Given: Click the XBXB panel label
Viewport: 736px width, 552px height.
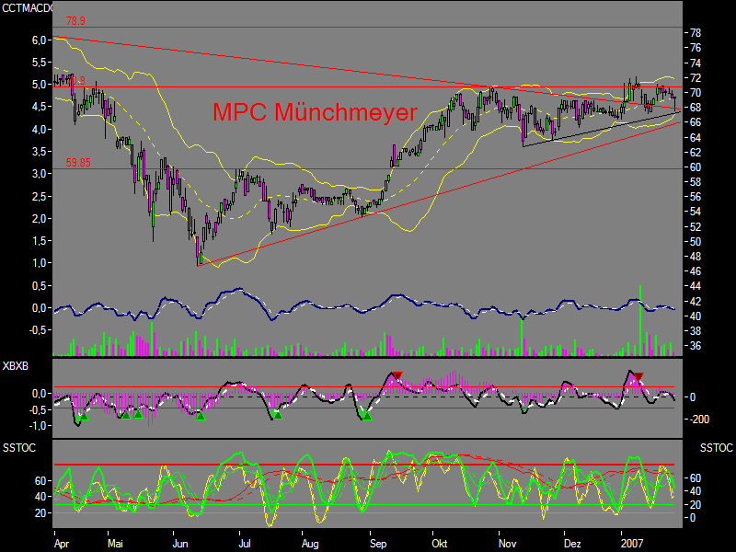Looking at the screenshot, I should (x=16, y=364).
